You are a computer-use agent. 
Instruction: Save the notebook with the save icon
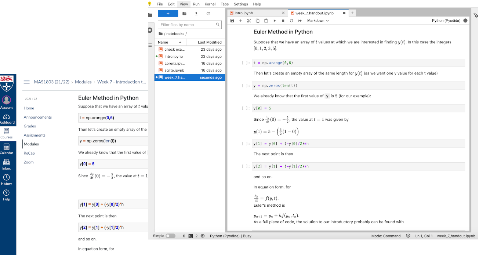(232, 21)
